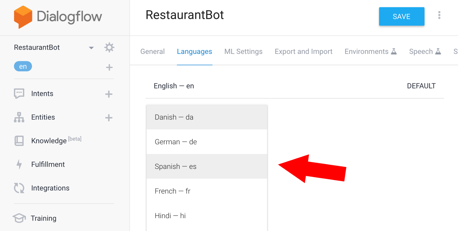Open the Fulfillment lightning bolt icon
Image resolution: width=458 pixels, height=231 pixels.
coord(19,164)
